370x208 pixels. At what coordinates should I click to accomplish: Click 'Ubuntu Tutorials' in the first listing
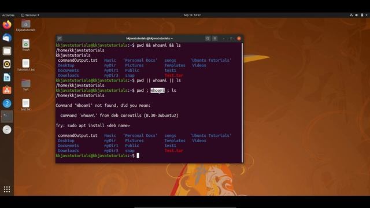pyautogui.click(x=210, y=60)
